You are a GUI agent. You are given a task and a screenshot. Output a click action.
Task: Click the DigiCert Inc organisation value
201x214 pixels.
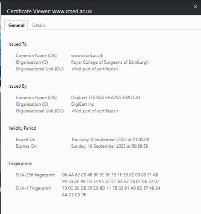[83, 104]
